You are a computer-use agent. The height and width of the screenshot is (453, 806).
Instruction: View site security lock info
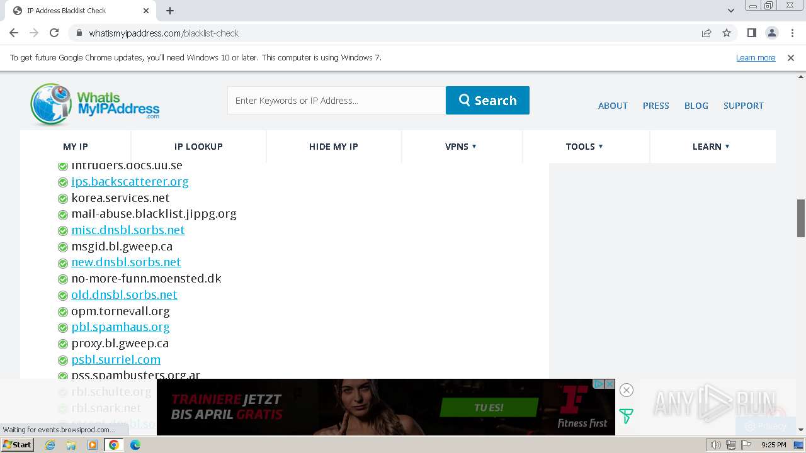click(79, 33)
